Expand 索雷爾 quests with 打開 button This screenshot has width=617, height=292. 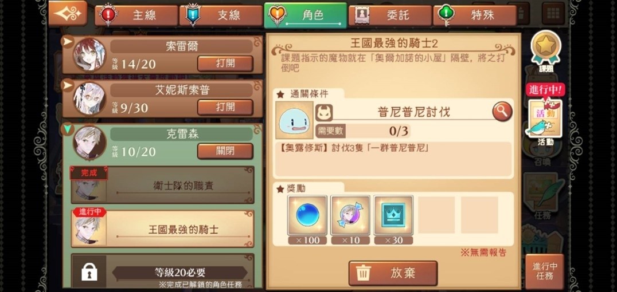tap(225, 64)
